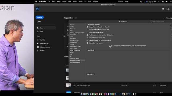This screenshot has height=96, width=172.
Task: Click the Open button
Action: [x=39, y=21]
